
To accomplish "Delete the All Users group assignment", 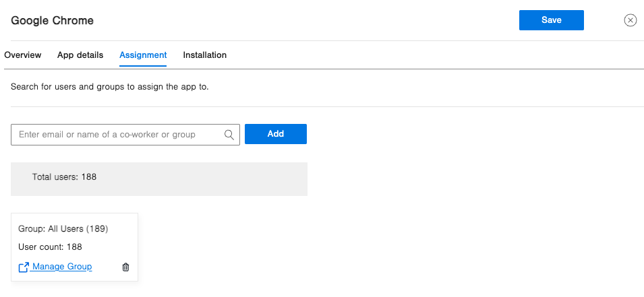I will coord(125,267).
